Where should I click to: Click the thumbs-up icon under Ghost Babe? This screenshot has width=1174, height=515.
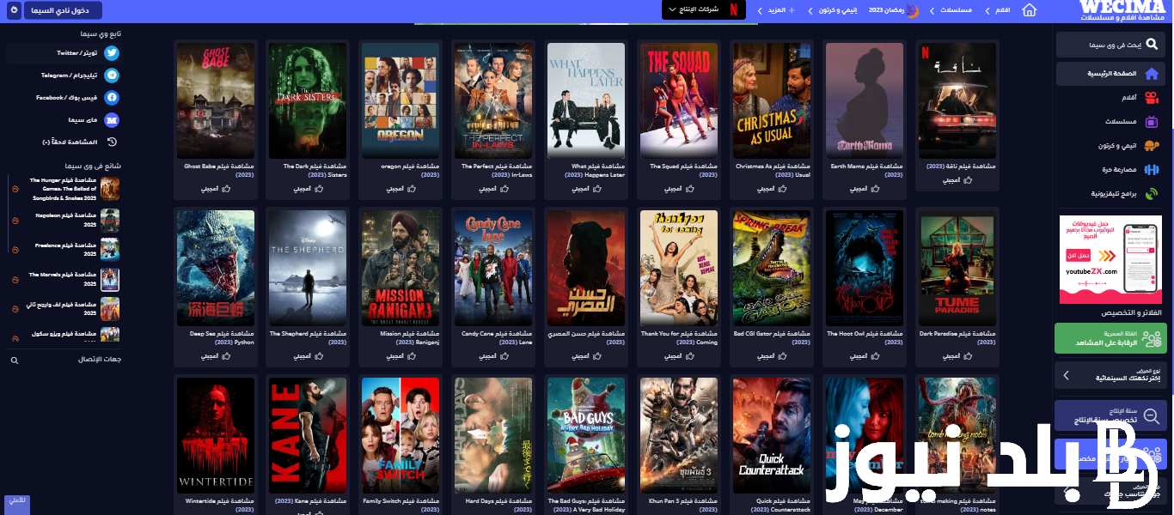click(225, 188)
